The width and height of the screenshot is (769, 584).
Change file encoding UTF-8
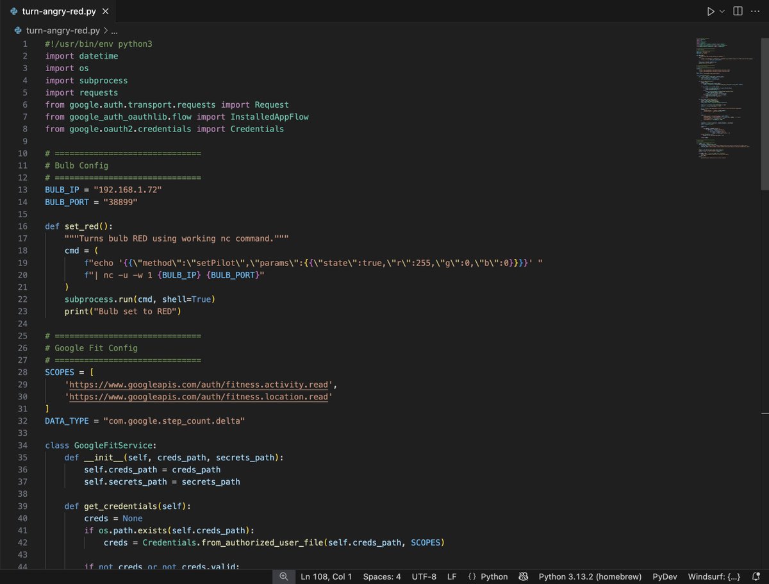(x=424, y=576)
